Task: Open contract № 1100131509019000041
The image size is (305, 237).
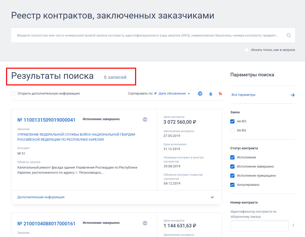Action: point(46,120)
